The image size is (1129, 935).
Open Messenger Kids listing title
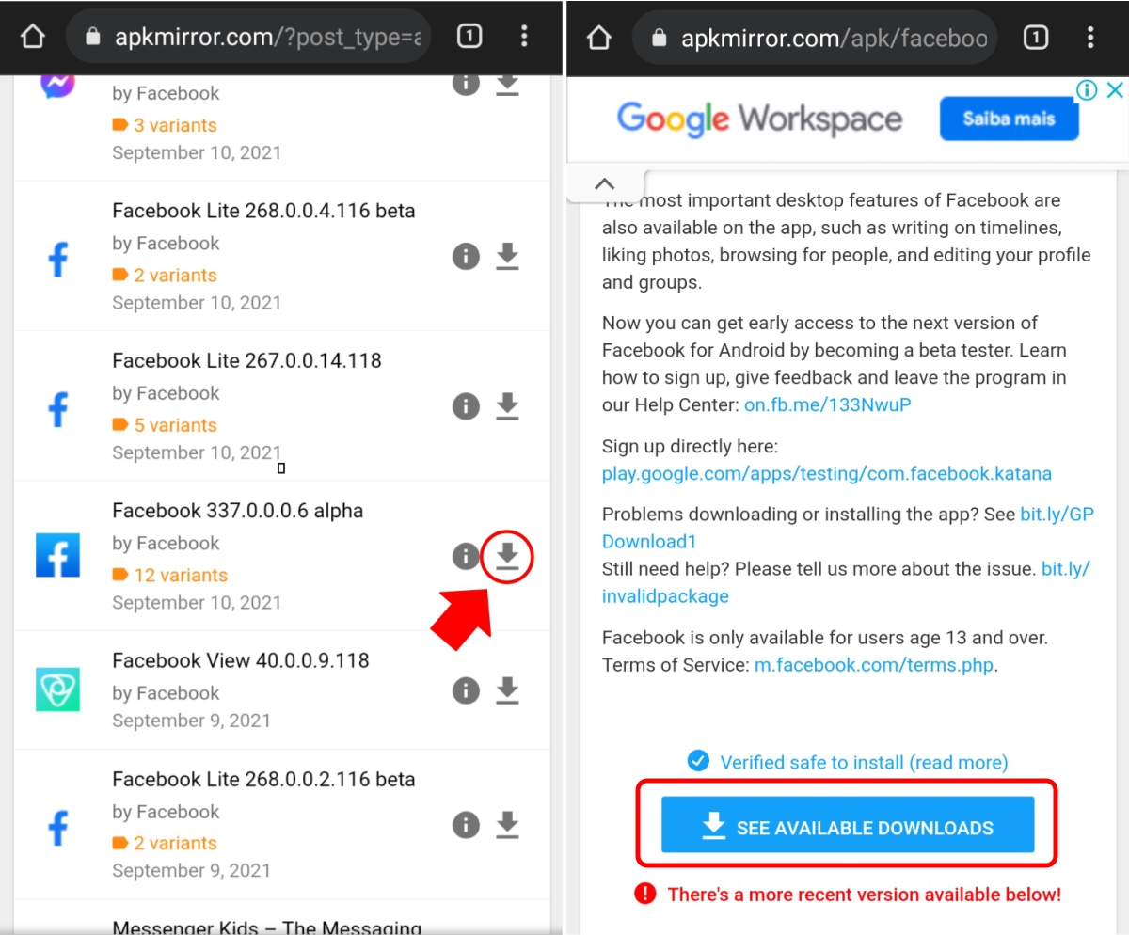pos(266,927)
